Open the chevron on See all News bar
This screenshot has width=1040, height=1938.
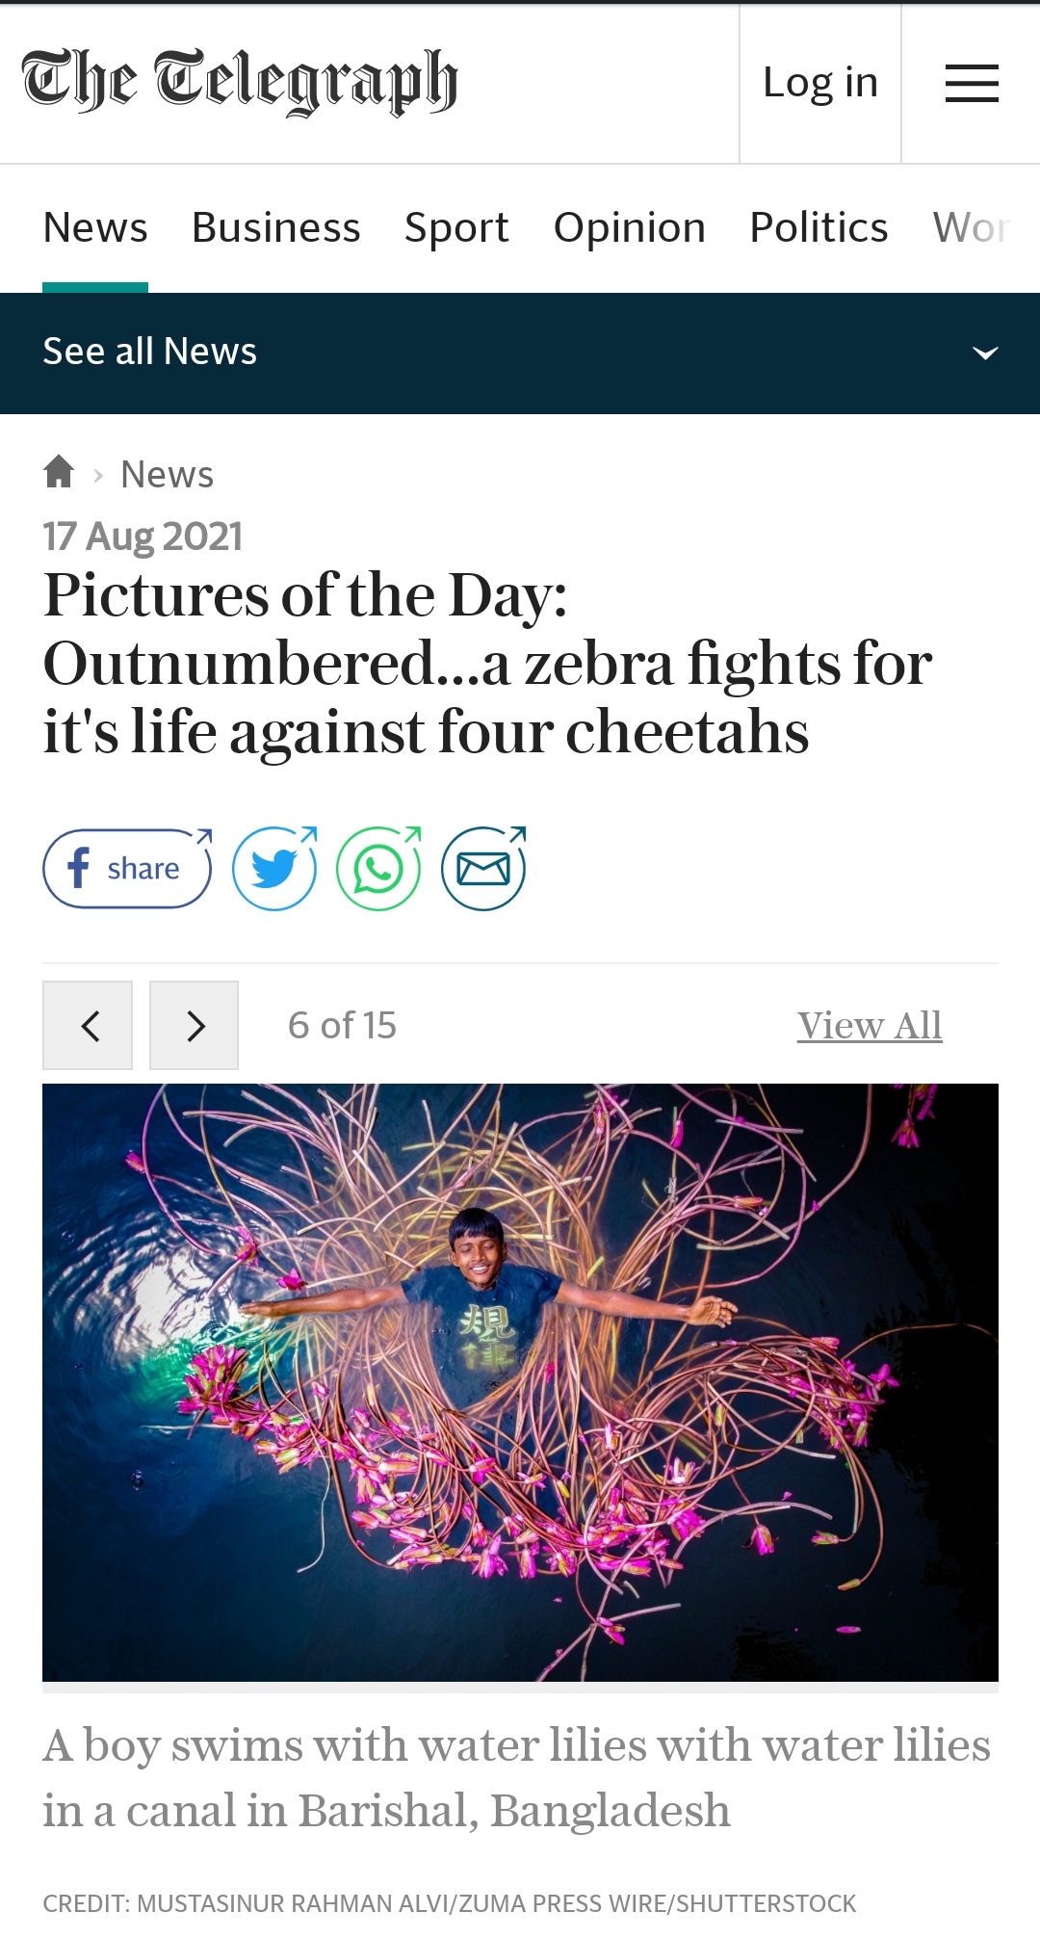(984, 354)
